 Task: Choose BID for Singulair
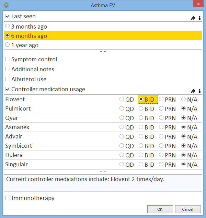(x=141, y=164)
